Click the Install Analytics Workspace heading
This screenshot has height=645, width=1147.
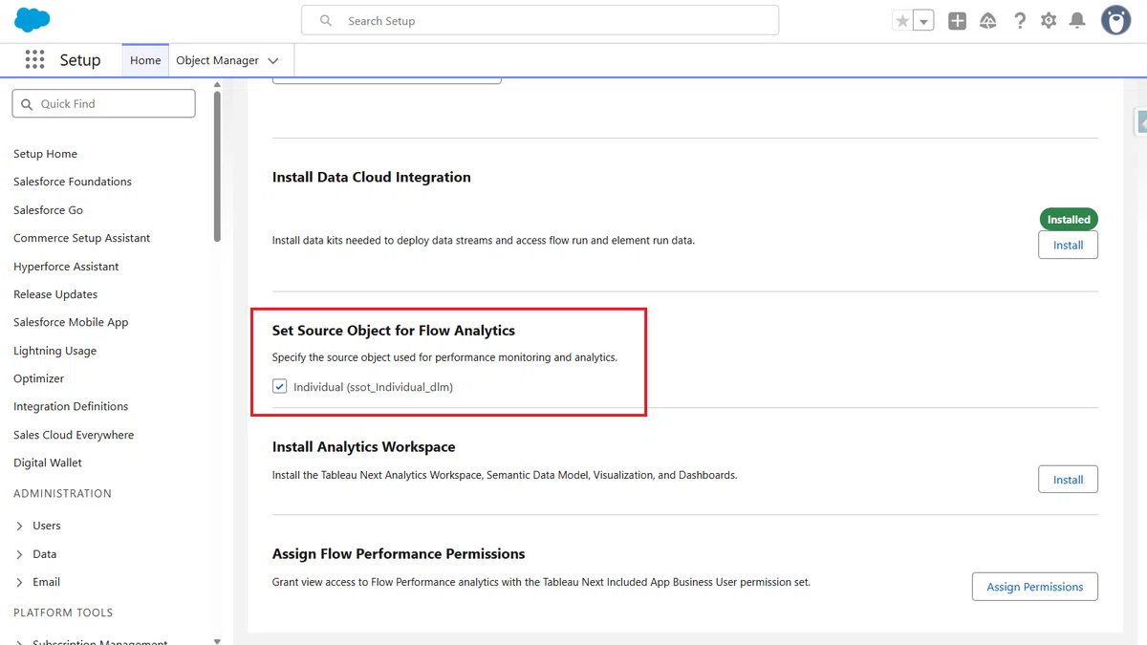tap(364, 446)
